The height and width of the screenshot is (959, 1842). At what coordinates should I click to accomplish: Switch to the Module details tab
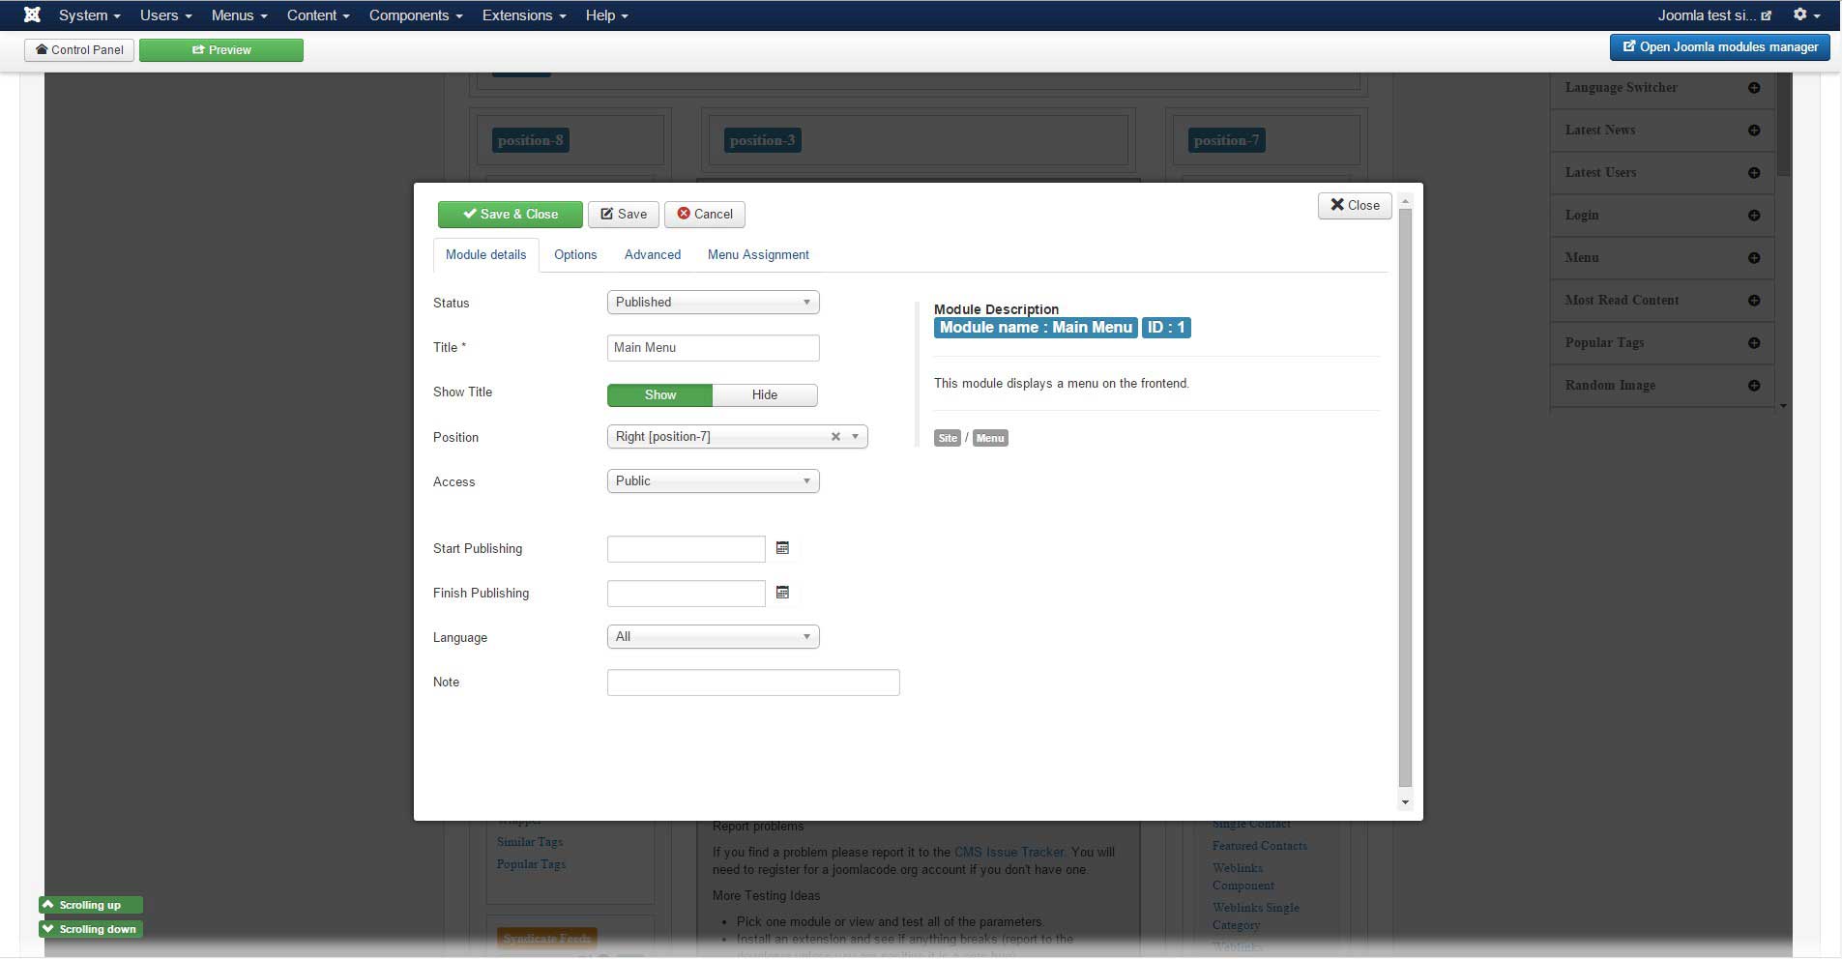click(x=485, y=255)
